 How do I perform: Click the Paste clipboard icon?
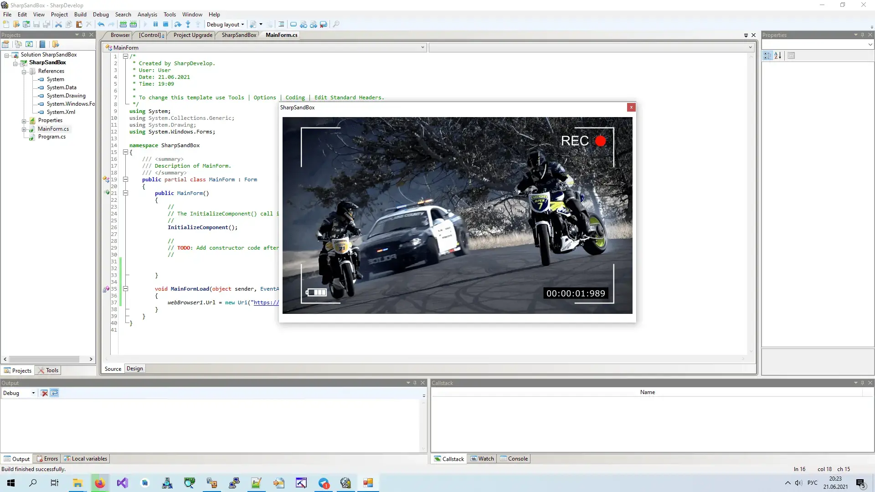point(79,24)
